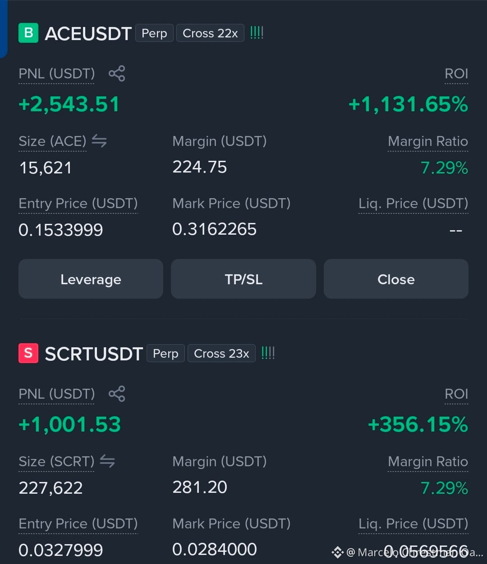Viewport: 487px width, 564px height.
Task: Tap green B buy badge for ACEUSDT
Action: click(28, 33)
